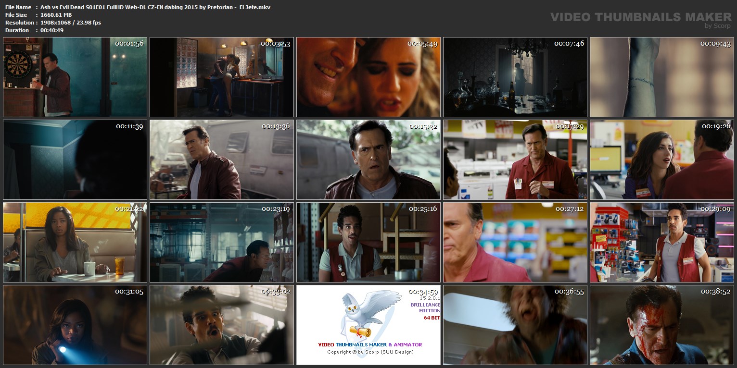Click the Copyright by Scorp text
Image resolution: width=737 pixels, height=368 pixels.
click(370, 352)
